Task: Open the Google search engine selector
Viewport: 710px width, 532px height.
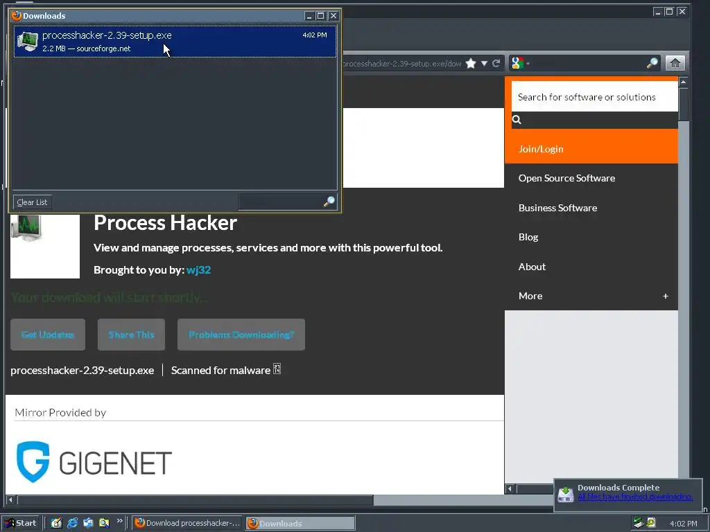Action: 520,63
